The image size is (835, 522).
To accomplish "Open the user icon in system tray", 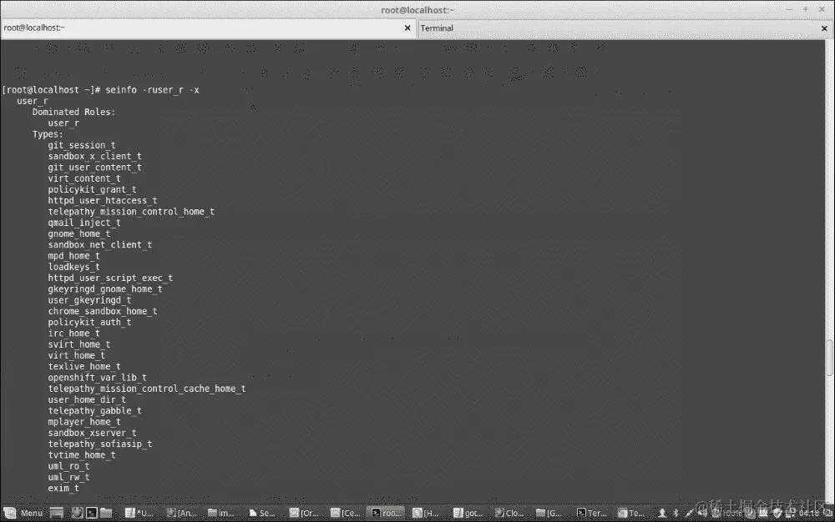I will pos(662,513).
